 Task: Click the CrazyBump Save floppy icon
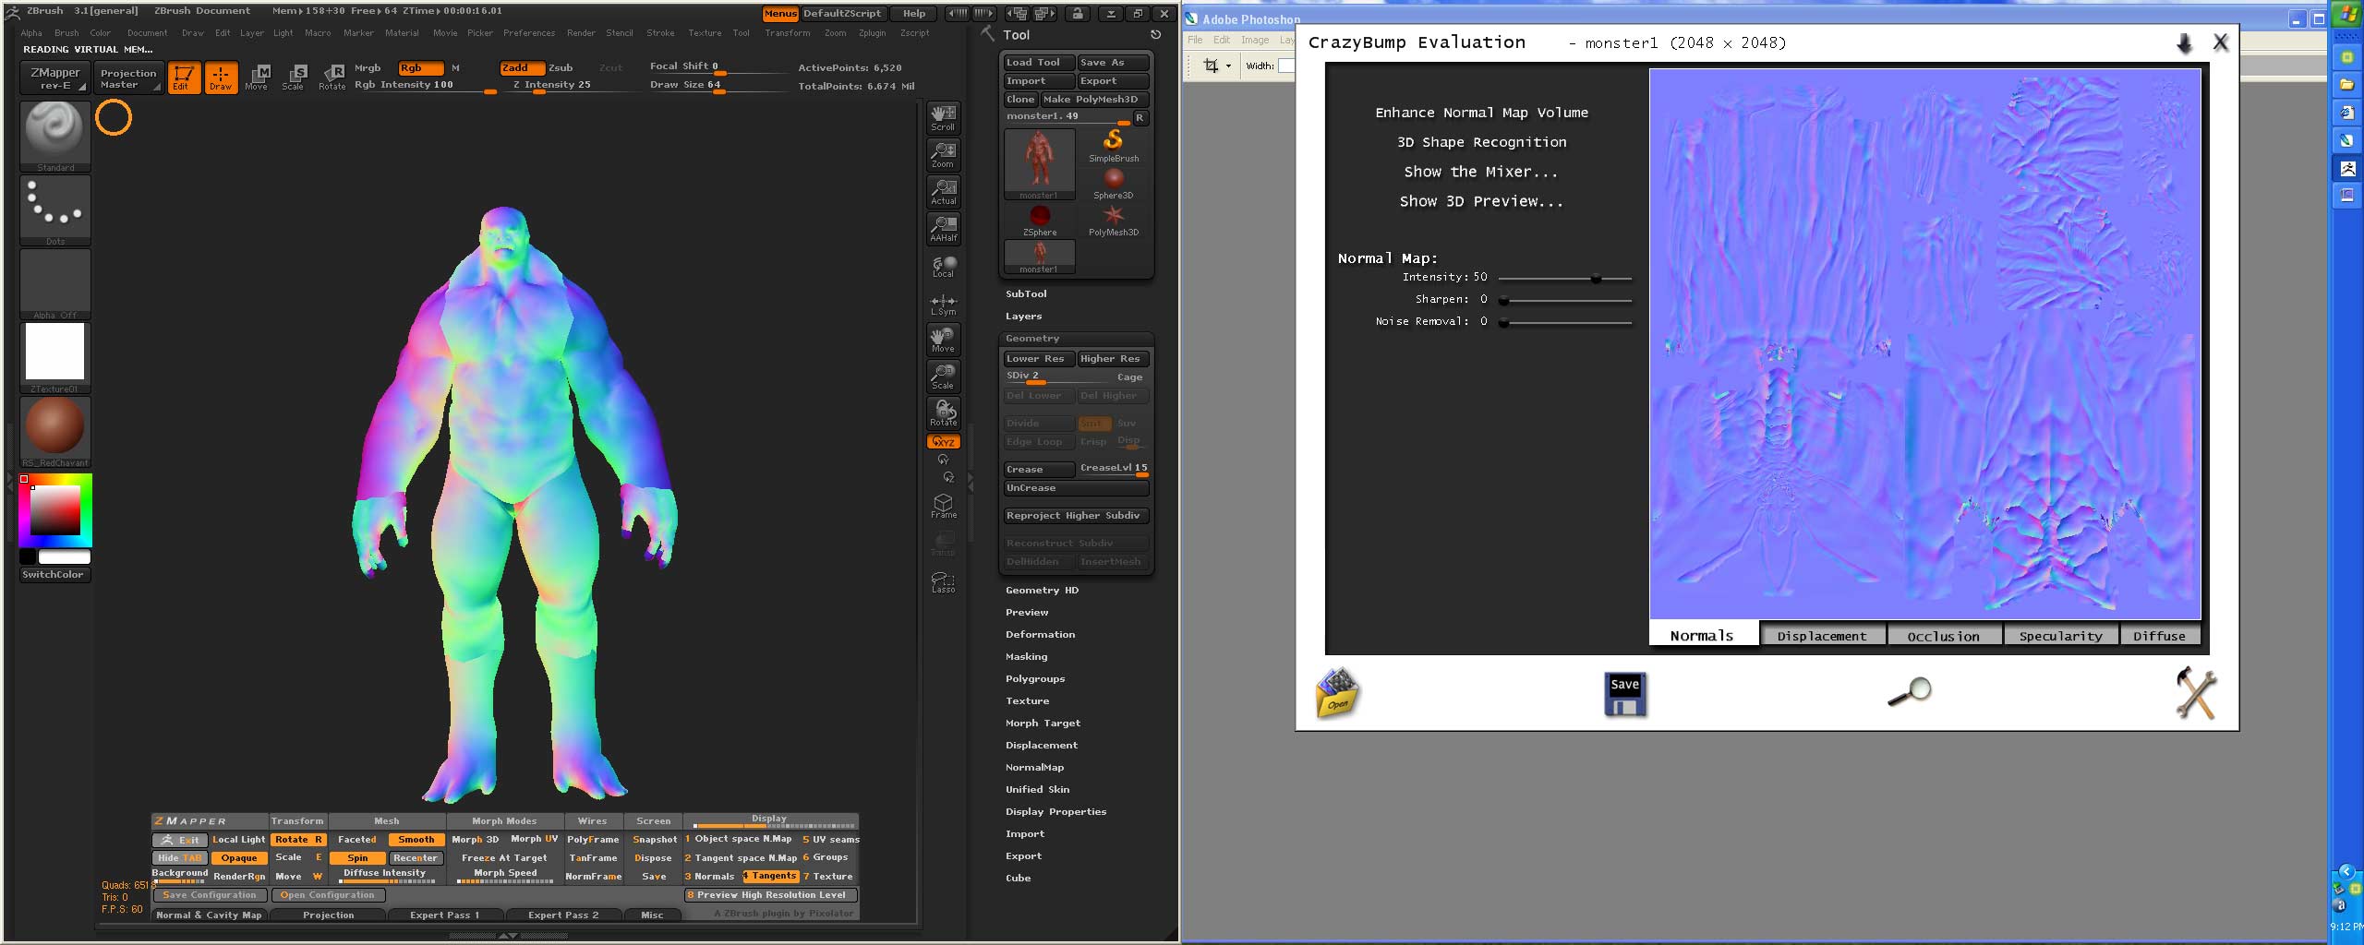[1625, 694]
